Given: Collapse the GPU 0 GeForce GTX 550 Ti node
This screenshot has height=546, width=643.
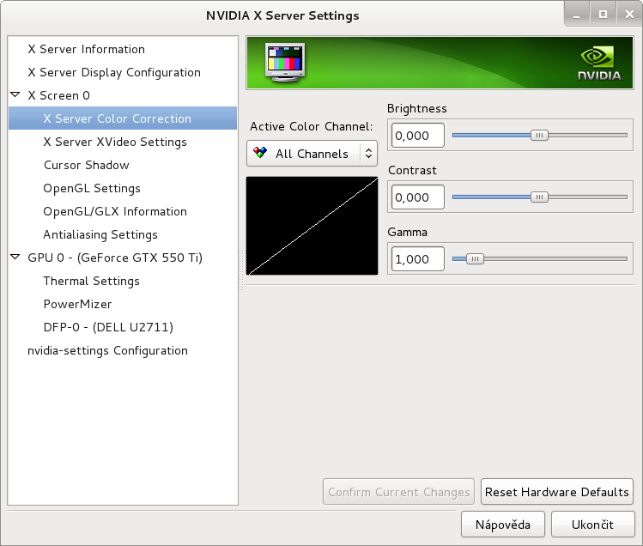Looking at the screenshot, I should [15, 258].
